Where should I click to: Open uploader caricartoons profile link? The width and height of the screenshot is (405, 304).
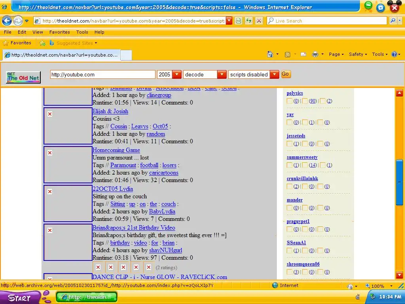pyautogui.click(x=163, y=173)
